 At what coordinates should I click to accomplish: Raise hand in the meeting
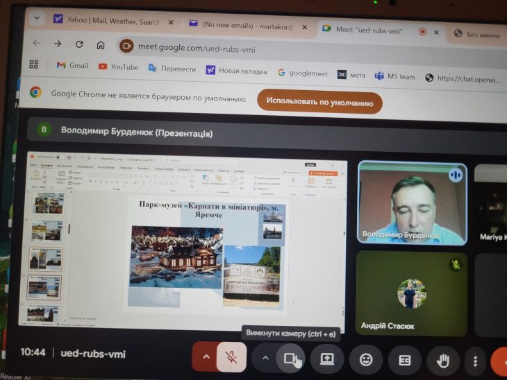[442, 361]
